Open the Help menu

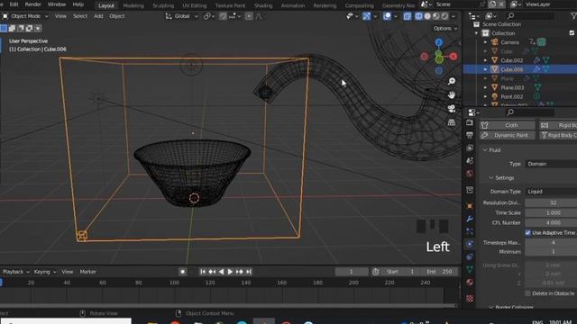click(x=78, y=4)
